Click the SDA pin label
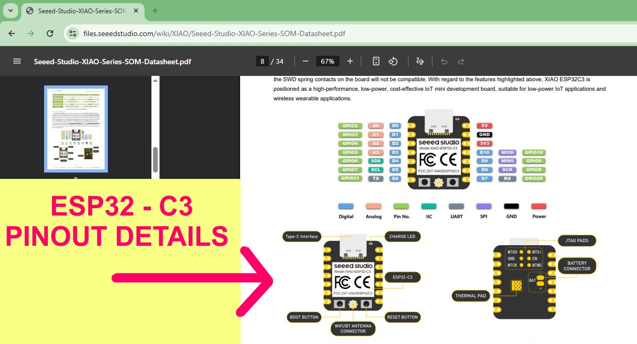Viewport: 637px width, 344px height. coord(376,161)
